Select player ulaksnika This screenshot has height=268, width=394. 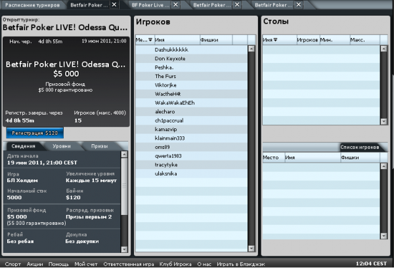(191, 174)
